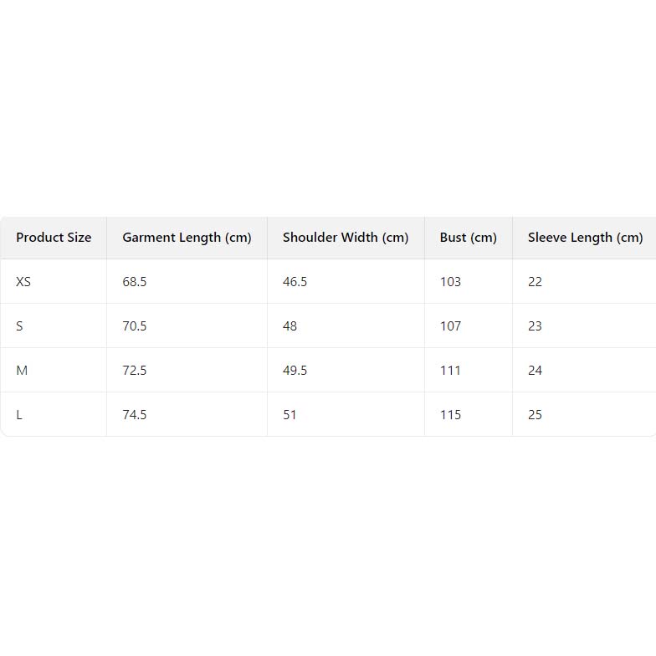Click shoulder width value 46.5
Viewport: 656px width, 656px height.
click(x=295, y=282)
